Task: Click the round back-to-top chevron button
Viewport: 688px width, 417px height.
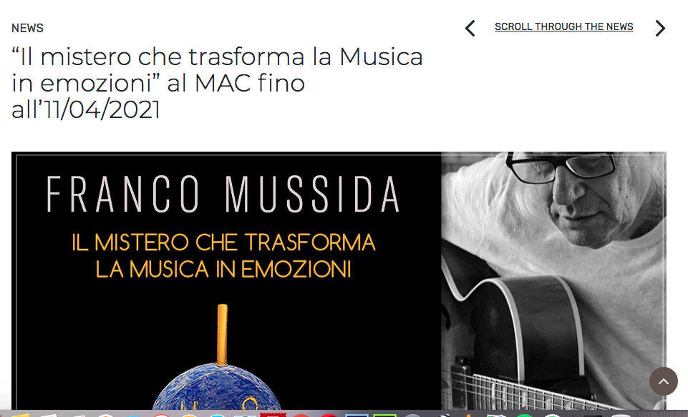Action: [664, 381]
